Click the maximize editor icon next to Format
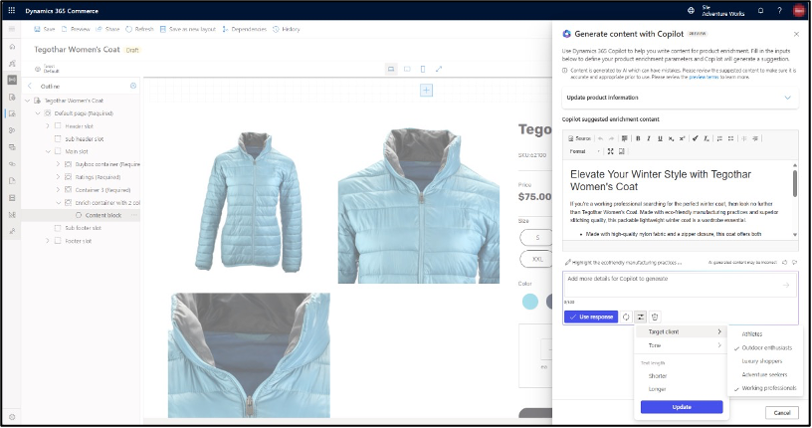This screenshot has height=428, width=812. [x=611, y=151]
